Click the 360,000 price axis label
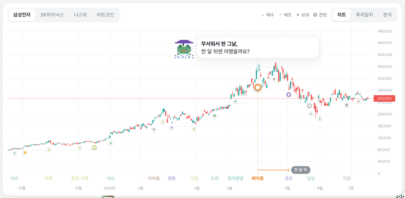 click(x=385, y=67)
